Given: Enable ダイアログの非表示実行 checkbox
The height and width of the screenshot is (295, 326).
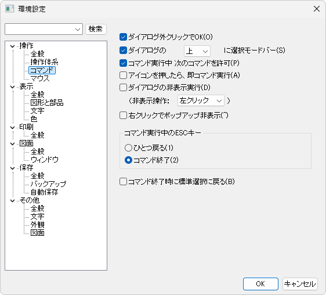Looking at the screenshot, I should 123,88.
